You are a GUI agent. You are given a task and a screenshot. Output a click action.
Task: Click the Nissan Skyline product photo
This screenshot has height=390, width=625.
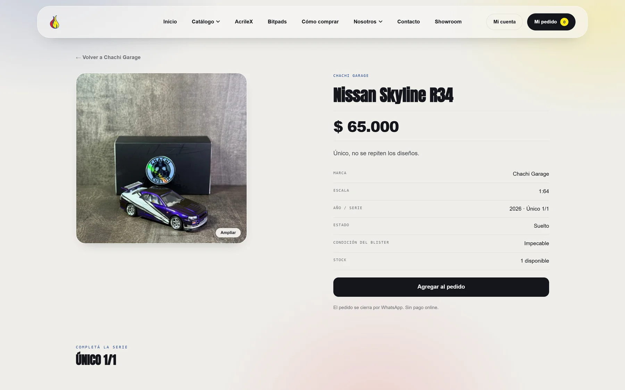(161, 158)
